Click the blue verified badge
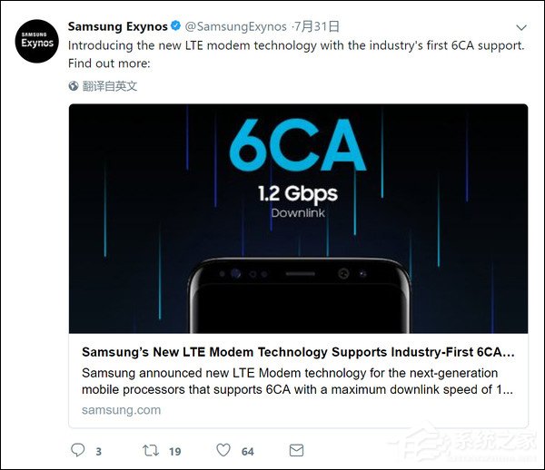Image resolution: width=545 pixels, height=470 pixels. coord(176,27)
